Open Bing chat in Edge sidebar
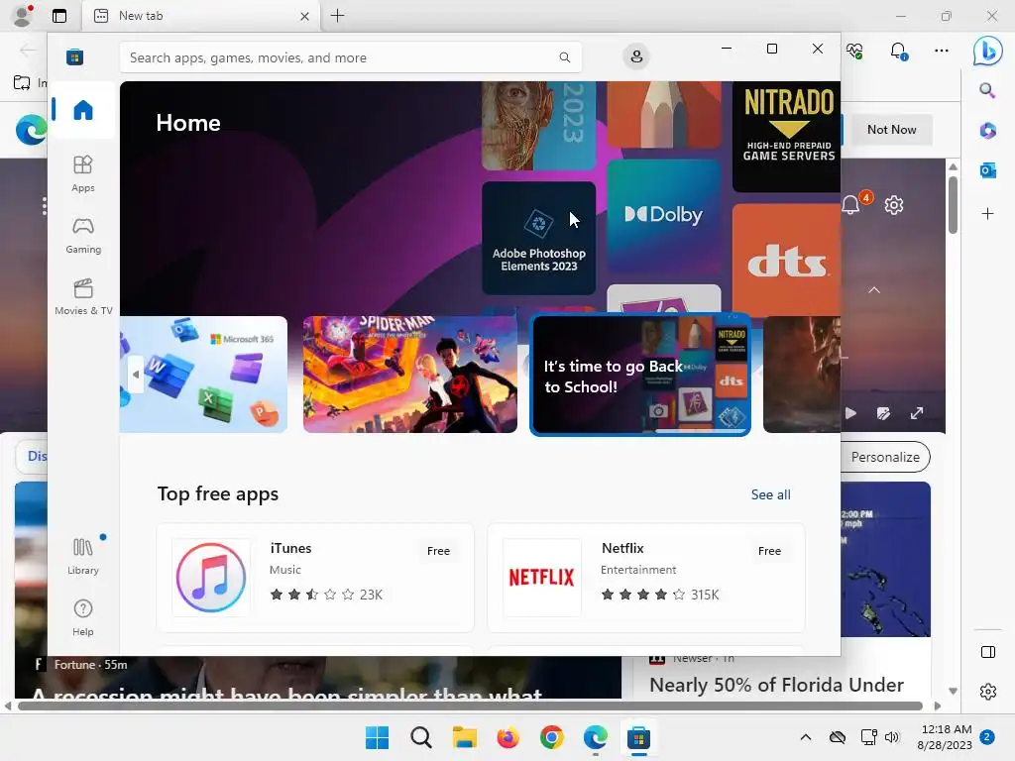This screenshot has width=1015, height=761. coord(988,51)
